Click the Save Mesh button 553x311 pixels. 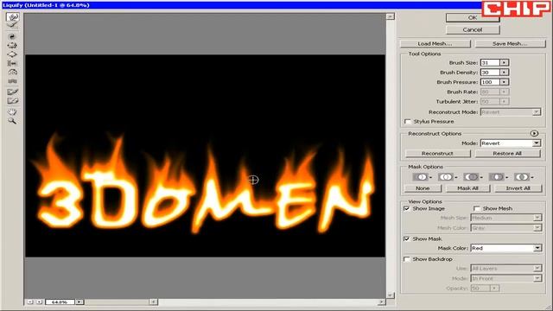pos(510,44)
